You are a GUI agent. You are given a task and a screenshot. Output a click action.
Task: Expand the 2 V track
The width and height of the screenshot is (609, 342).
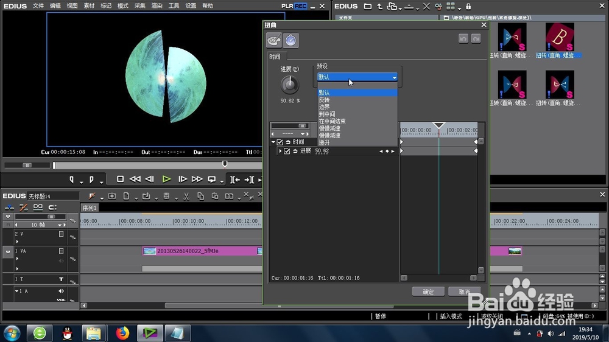pos(17,242)
